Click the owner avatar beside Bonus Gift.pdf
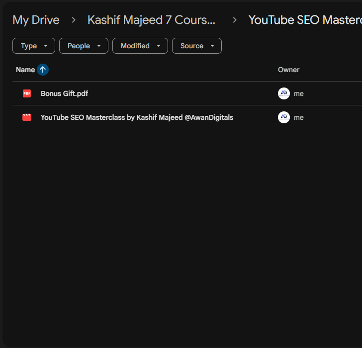362x348 pixels. [284, 93]
